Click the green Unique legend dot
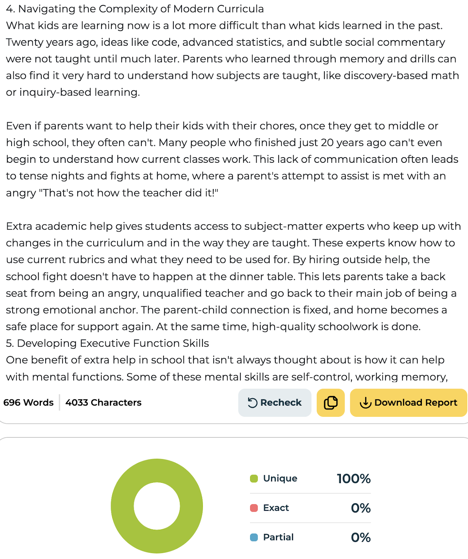The image size is (468, 559). [254, 478]
